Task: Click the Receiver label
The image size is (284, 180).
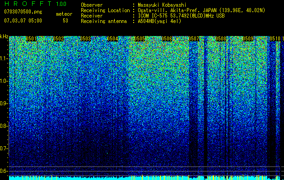Action: pyautogui.click(x=92, y=16)
